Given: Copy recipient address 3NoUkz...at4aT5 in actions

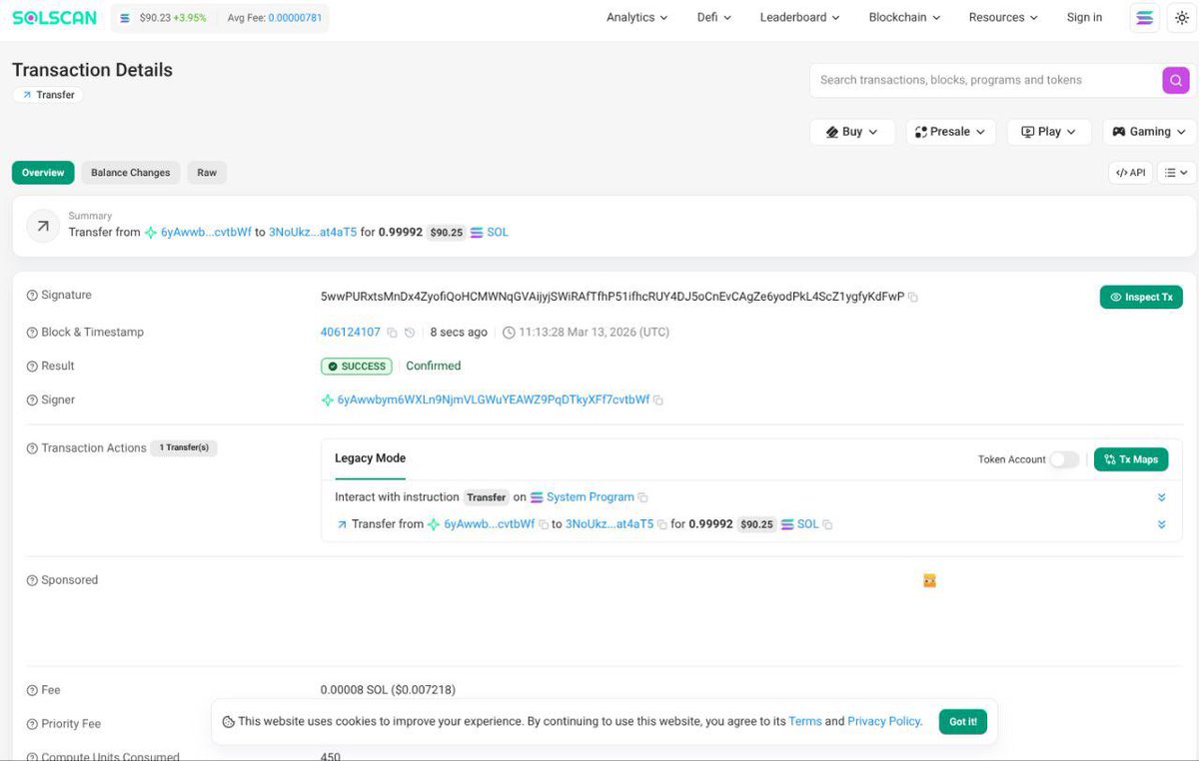Looking at the screenshot, I should tap(661, 524).
